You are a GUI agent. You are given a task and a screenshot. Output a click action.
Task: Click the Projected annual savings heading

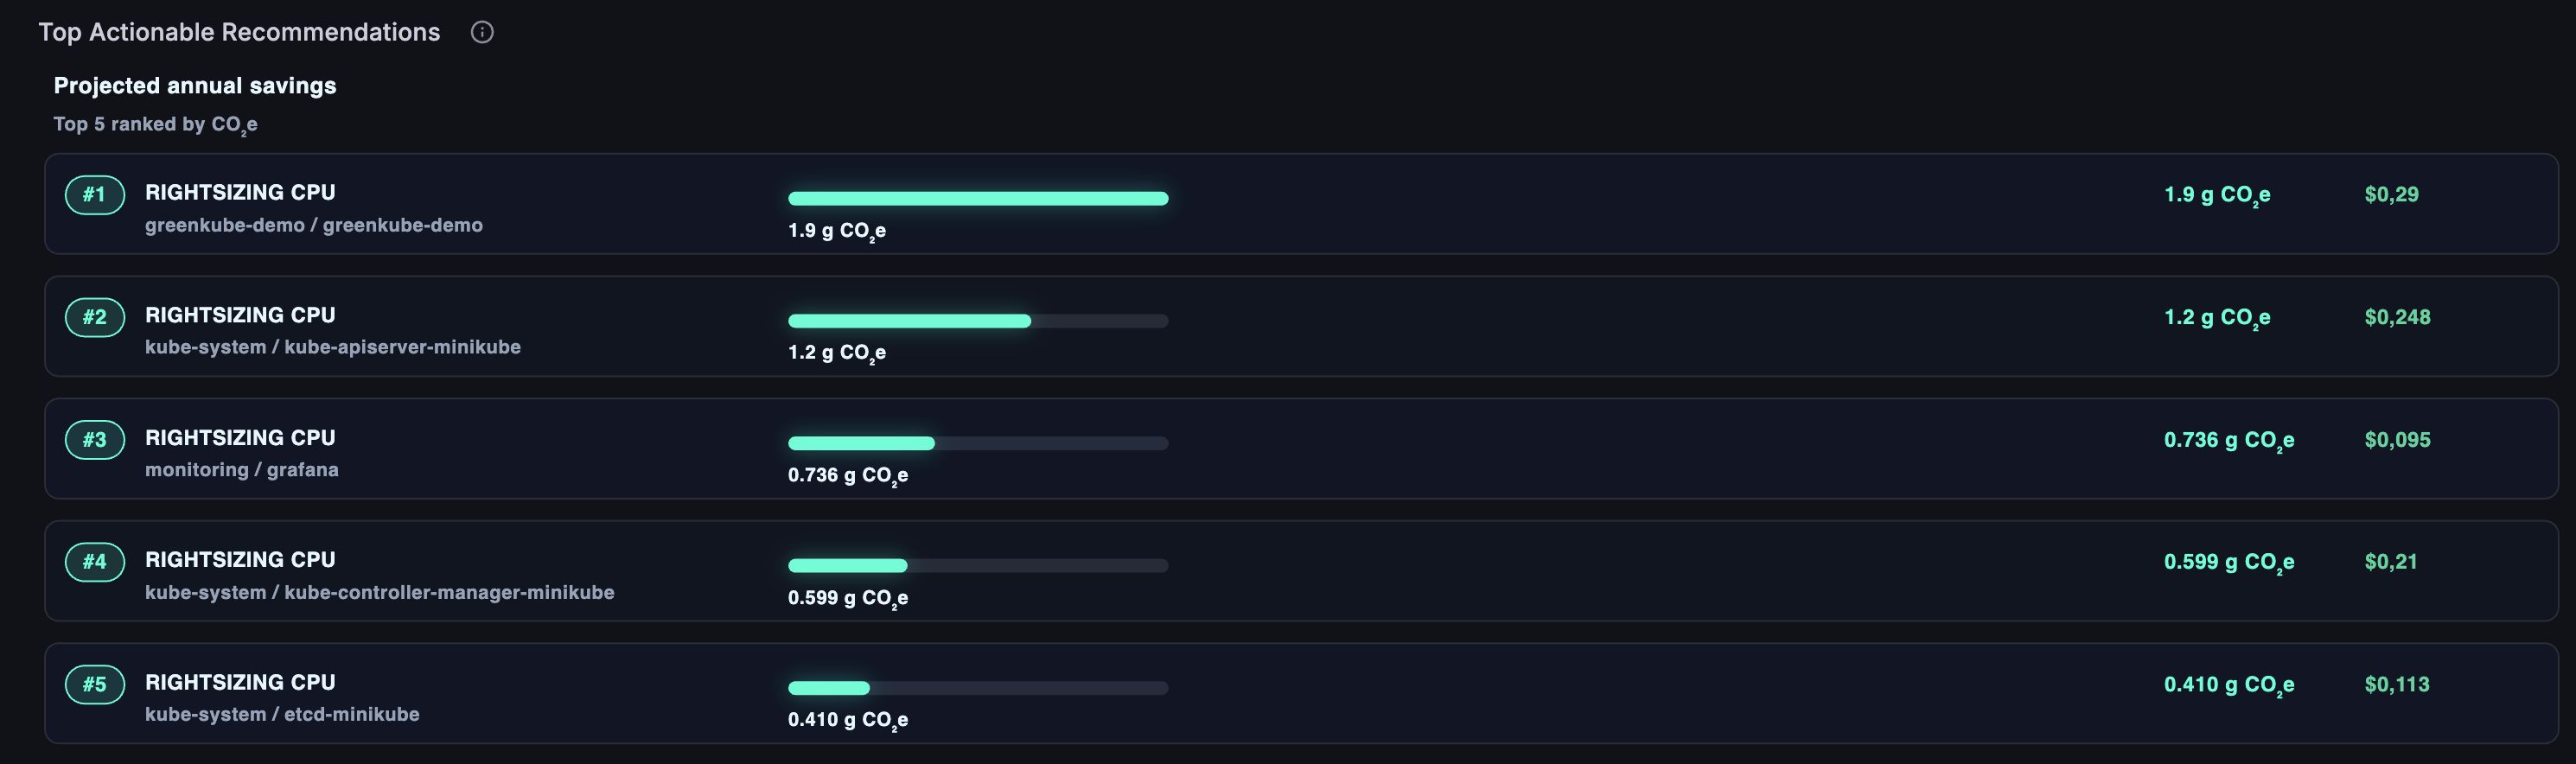pyautogui.click(x=195, y=86)
